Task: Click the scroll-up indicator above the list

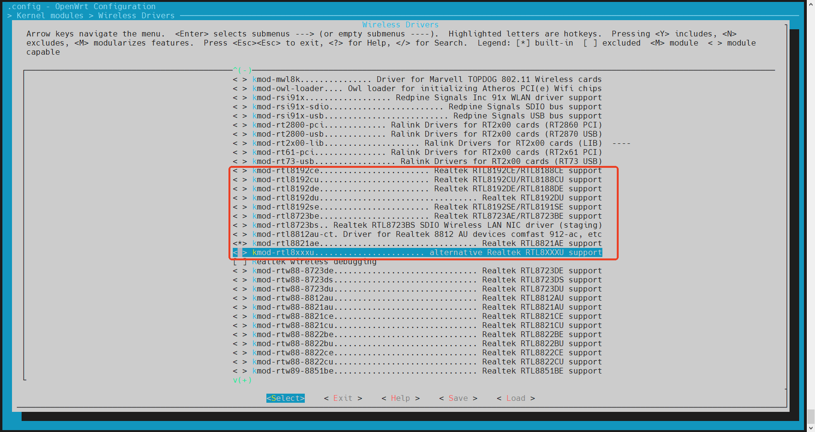Action: (242, 70)
